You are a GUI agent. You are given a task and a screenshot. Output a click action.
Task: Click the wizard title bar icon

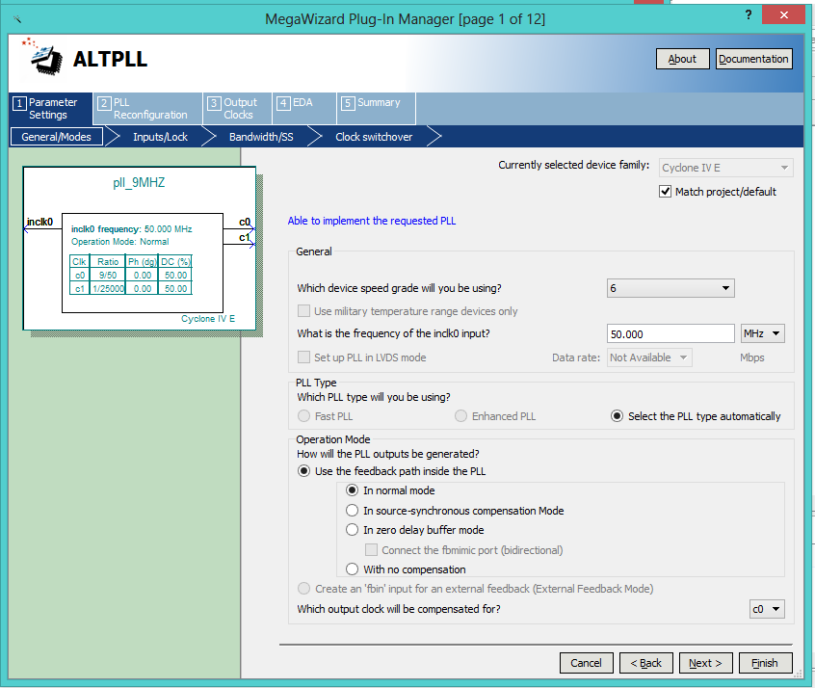(17, 19)
